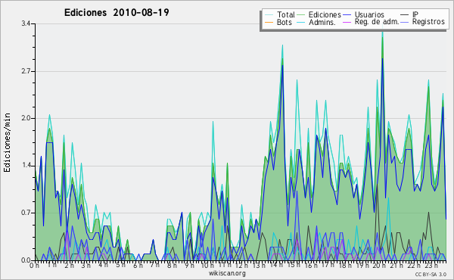454x280 pixels.
Task: Click the CC BY-SA 3.0 license text
Action: click(431, 274)
